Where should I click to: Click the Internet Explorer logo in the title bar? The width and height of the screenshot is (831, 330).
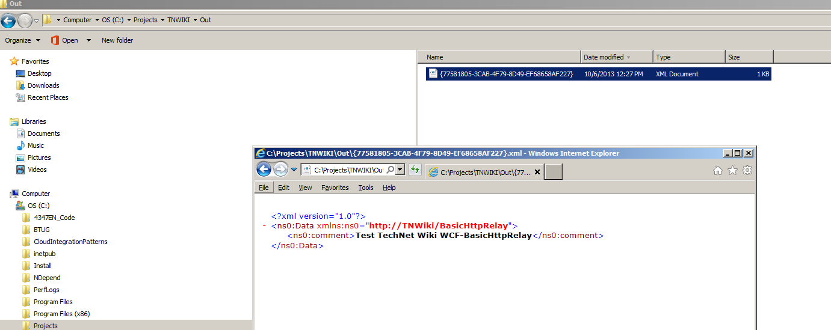click(x=260, y=153)
